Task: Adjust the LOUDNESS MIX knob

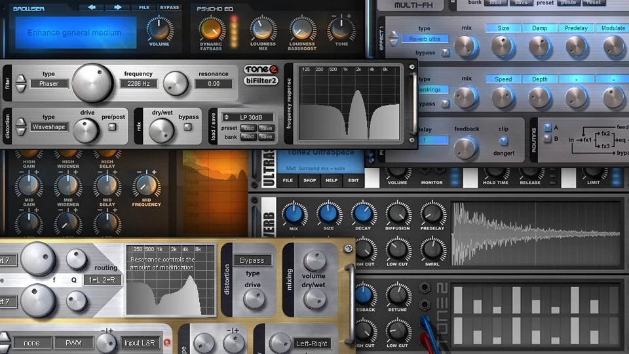Action: (263, 29)
